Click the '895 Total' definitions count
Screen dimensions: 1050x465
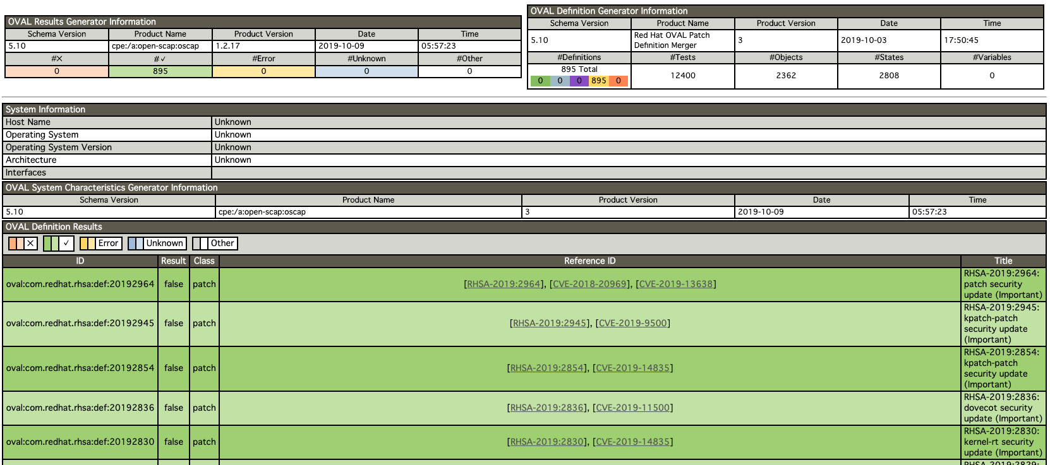pyautogui.click(x=579, y=69)
